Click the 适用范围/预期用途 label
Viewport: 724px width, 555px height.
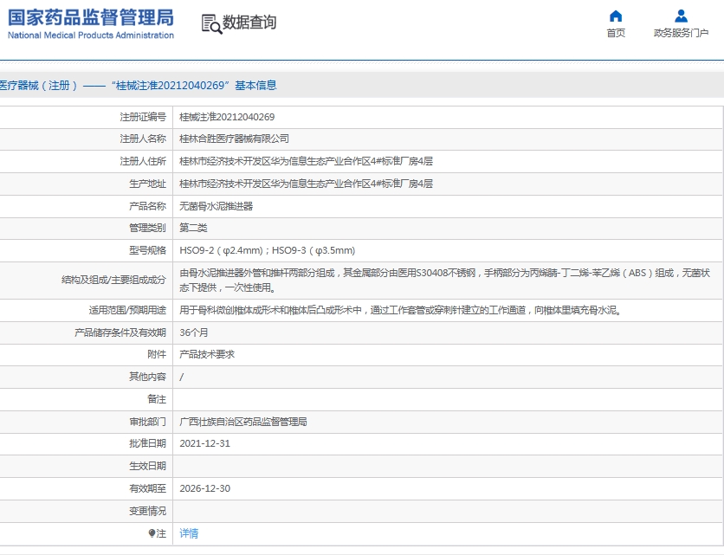pos(127,310)
